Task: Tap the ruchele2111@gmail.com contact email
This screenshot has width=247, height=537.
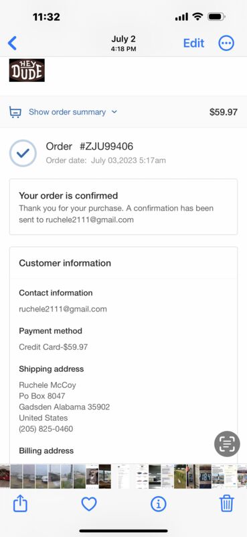Action: (x=63, y=309)
